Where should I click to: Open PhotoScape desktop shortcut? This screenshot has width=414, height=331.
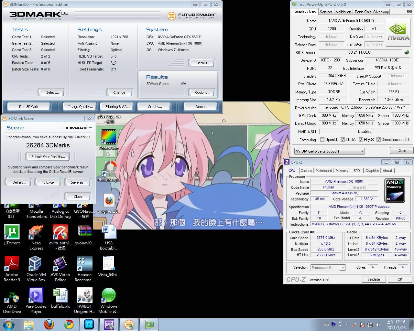tap(109, 171)
